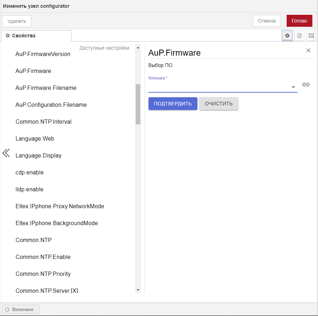Screen dimensions: 318x316
Task: Expand the firmware dropdown arrow
Action: [x=293, y=87]
